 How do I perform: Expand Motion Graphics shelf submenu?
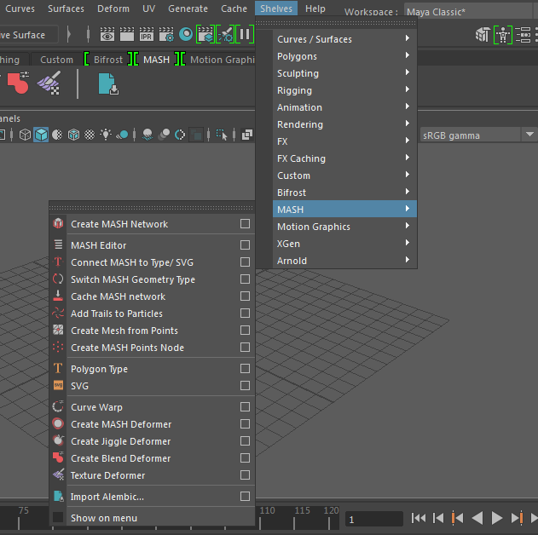pos(344,227)
